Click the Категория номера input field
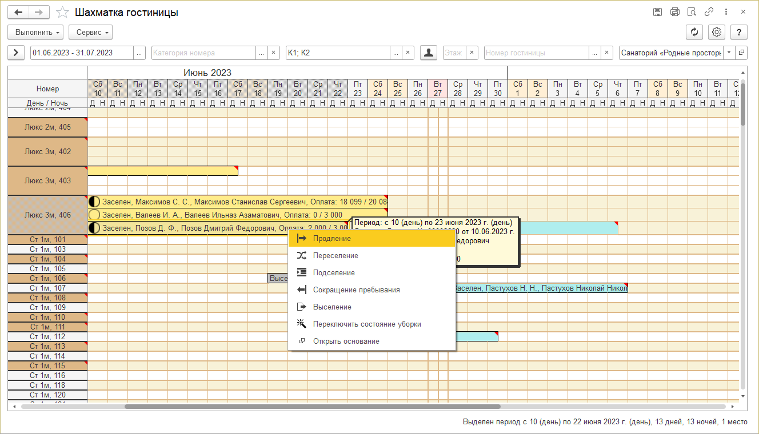This screenshot has height=434, width=759. click(x=203, y=53)
